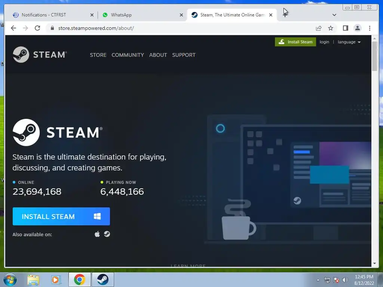Screen dimensions: 383x287
Task: Open the Windows Start button
Action: (10, 280)
